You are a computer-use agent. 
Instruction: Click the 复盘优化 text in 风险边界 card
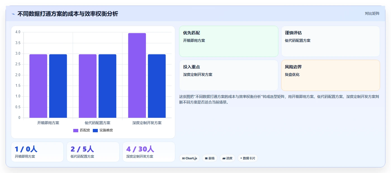292,75
